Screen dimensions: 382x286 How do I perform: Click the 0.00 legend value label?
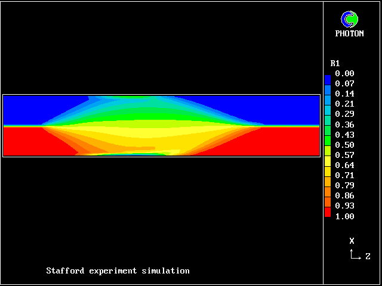click(344, 74)
